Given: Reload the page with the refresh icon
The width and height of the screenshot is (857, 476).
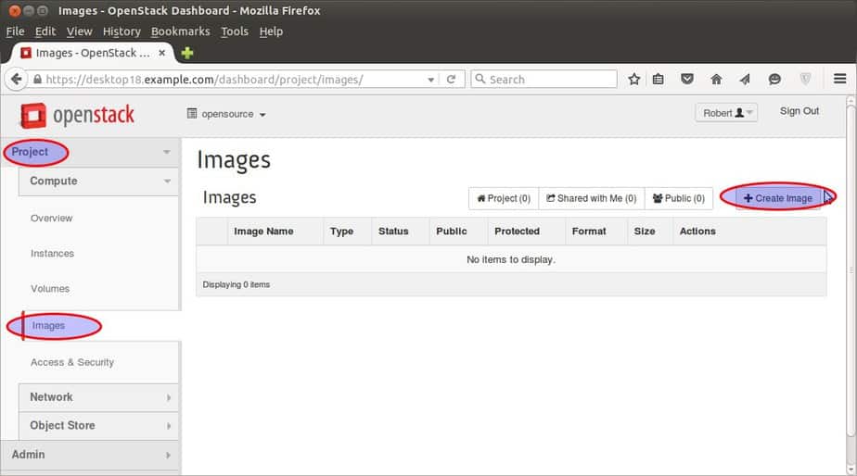Looking at the screenshot, I should (x=451, y=79).
